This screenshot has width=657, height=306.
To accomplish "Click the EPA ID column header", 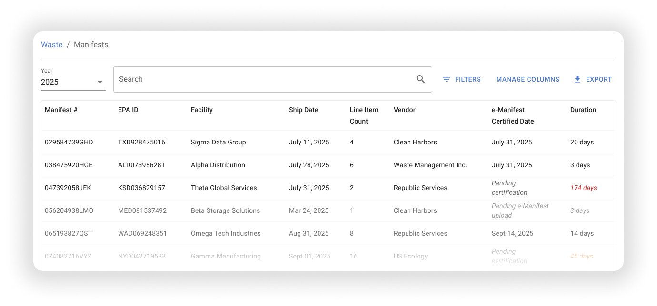I will (x=128, y=110).
